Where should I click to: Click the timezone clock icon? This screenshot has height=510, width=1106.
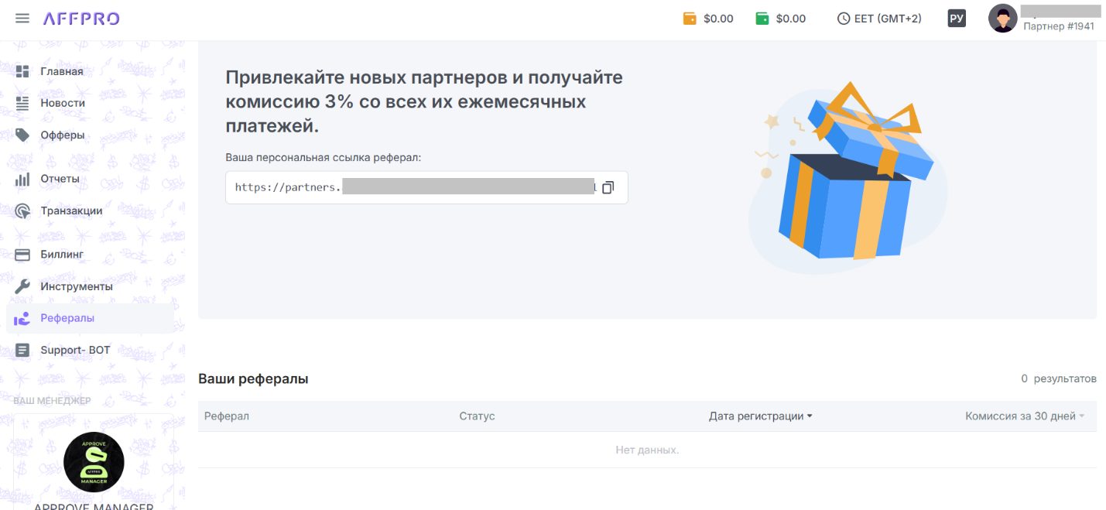(x=844, y=19)
